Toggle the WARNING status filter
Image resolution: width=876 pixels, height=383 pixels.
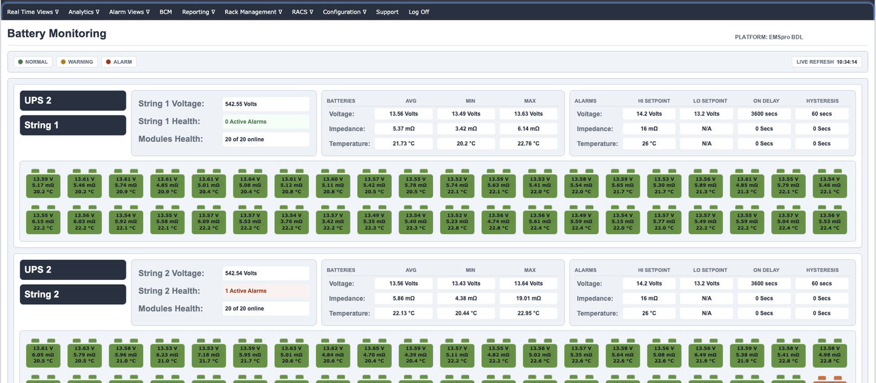77,62
